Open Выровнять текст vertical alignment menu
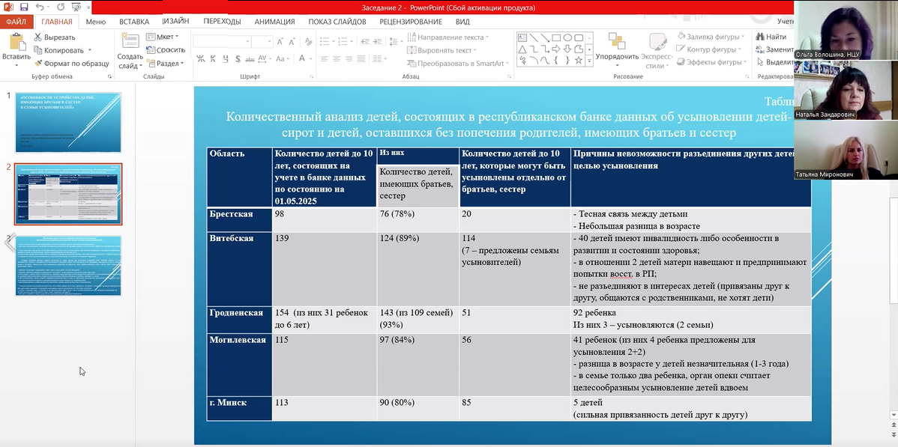The width and height of the screenshot is (898, 447). point(442,50)
